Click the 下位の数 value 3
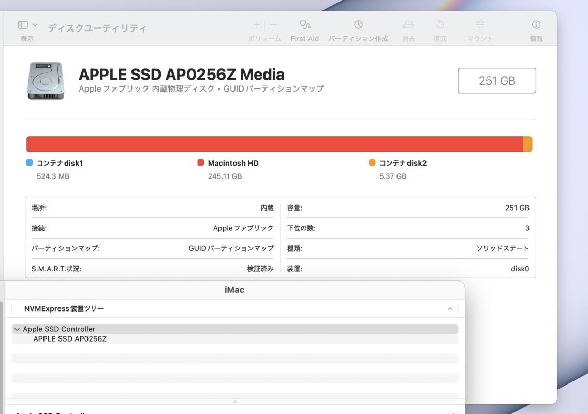The height and width of the screenshot is (414, 588). [x=527, y=228]
